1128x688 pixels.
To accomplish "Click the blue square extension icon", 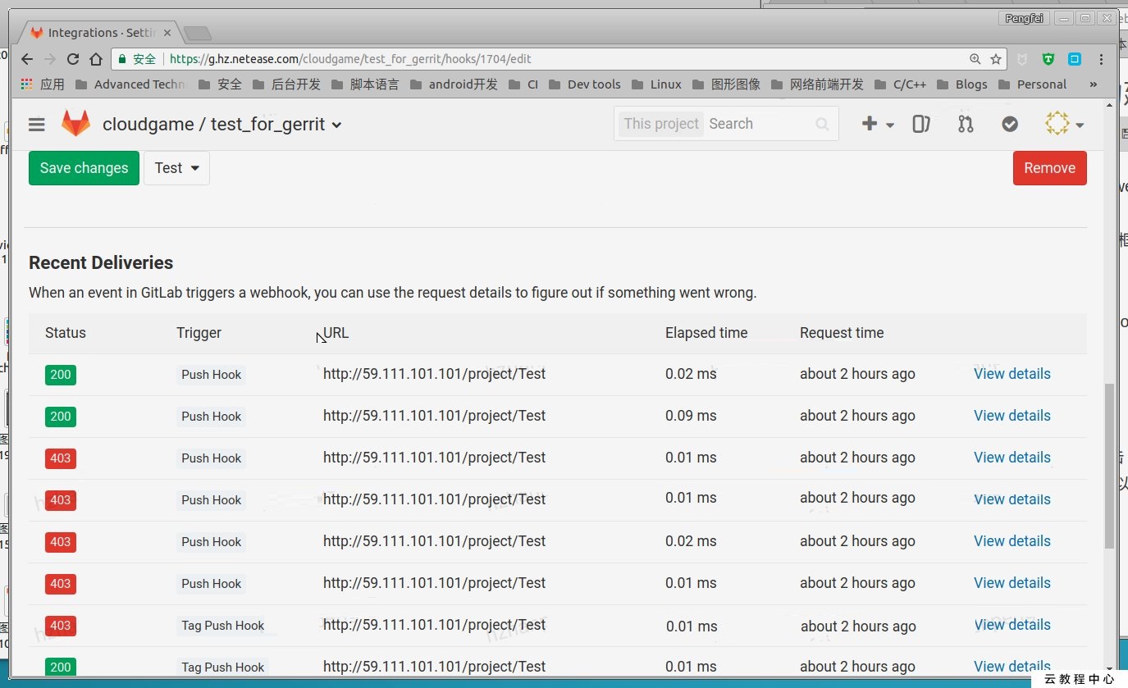I will click(x=1074, y=59).
